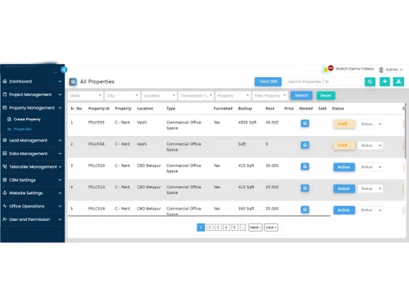Expand the User and Permission menu
This screenshot has width=409, height=307.
point(60,219)
